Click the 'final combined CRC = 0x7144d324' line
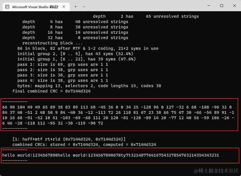This screenshot has width=241, height=176. click(51, 91)
